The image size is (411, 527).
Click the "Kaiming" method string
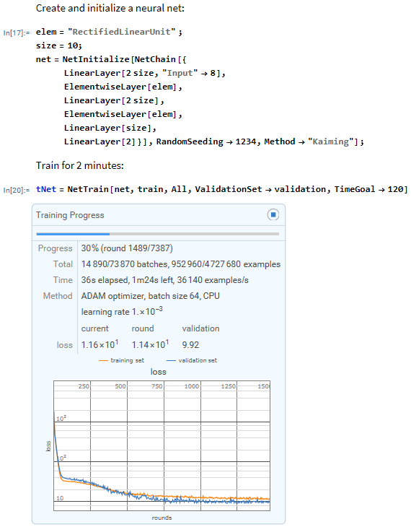point(331,141)
